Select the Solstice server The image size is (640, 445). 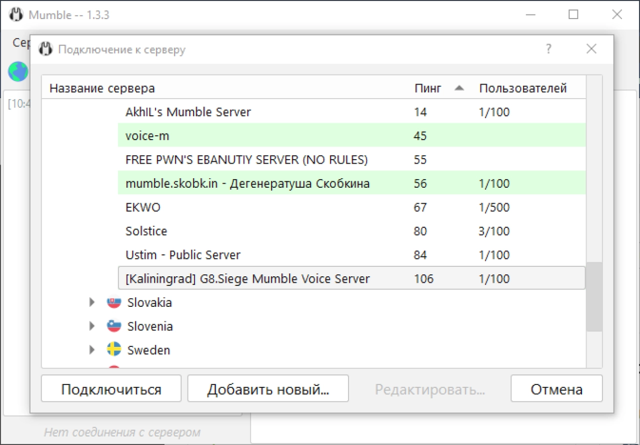point(351,231)
